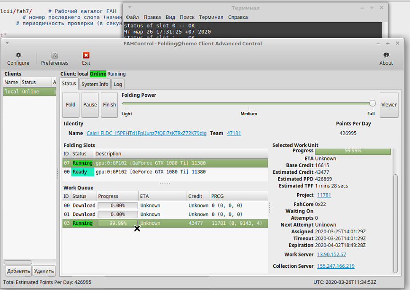The width and height of the screenshot is (410, 290).
Task: Click the 99.99% progress bar in Work Queue
Action: click(x=118, y=223)
